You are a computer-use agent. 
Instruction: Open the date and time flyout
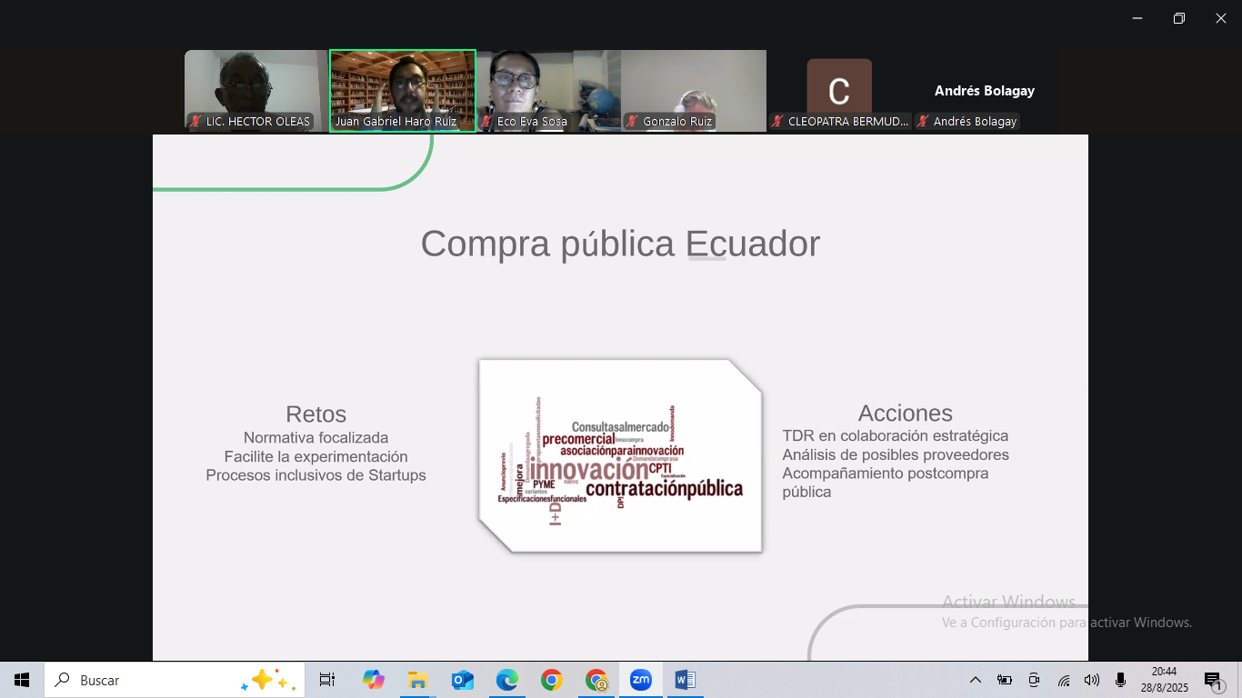[x=1163, y=680]
